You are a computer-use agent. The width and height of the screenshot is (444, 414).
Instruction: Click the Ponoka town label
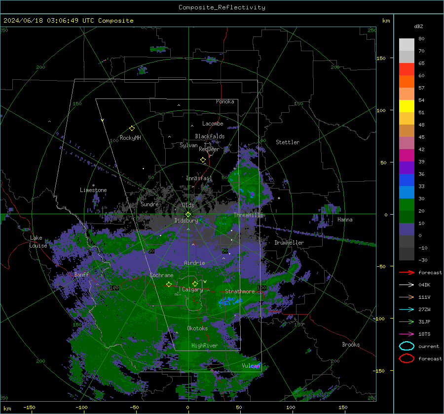pyautogui.click(x=225, y=101)
